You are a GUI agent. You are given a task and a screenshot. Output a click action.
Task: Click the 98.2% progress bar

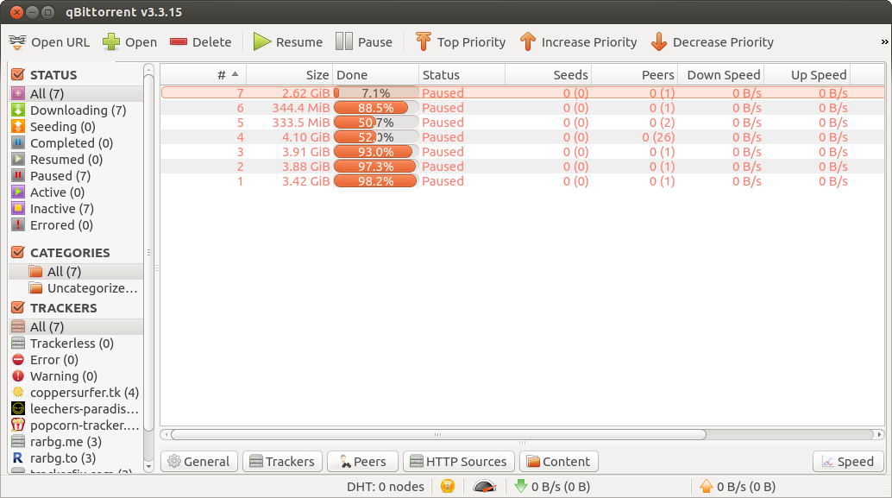(x=375, y=181)
